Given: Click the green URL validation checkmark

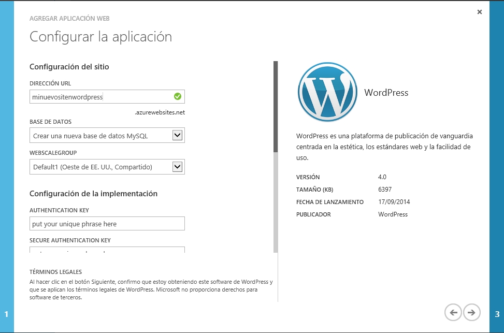Looking at the screenshot, I should tap(178, 96).
